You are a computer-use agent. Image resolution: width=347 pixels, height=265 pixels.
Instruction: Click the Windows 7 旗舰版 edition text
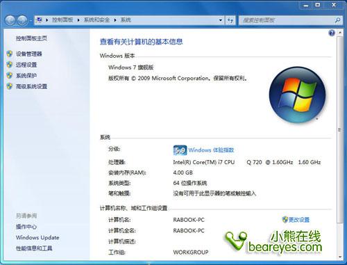pyautogui.click(x=131, y=67)
